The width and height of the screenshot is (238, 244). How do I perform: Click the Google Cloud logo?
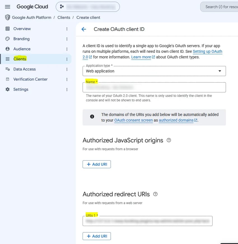click(x=32, y=7)
